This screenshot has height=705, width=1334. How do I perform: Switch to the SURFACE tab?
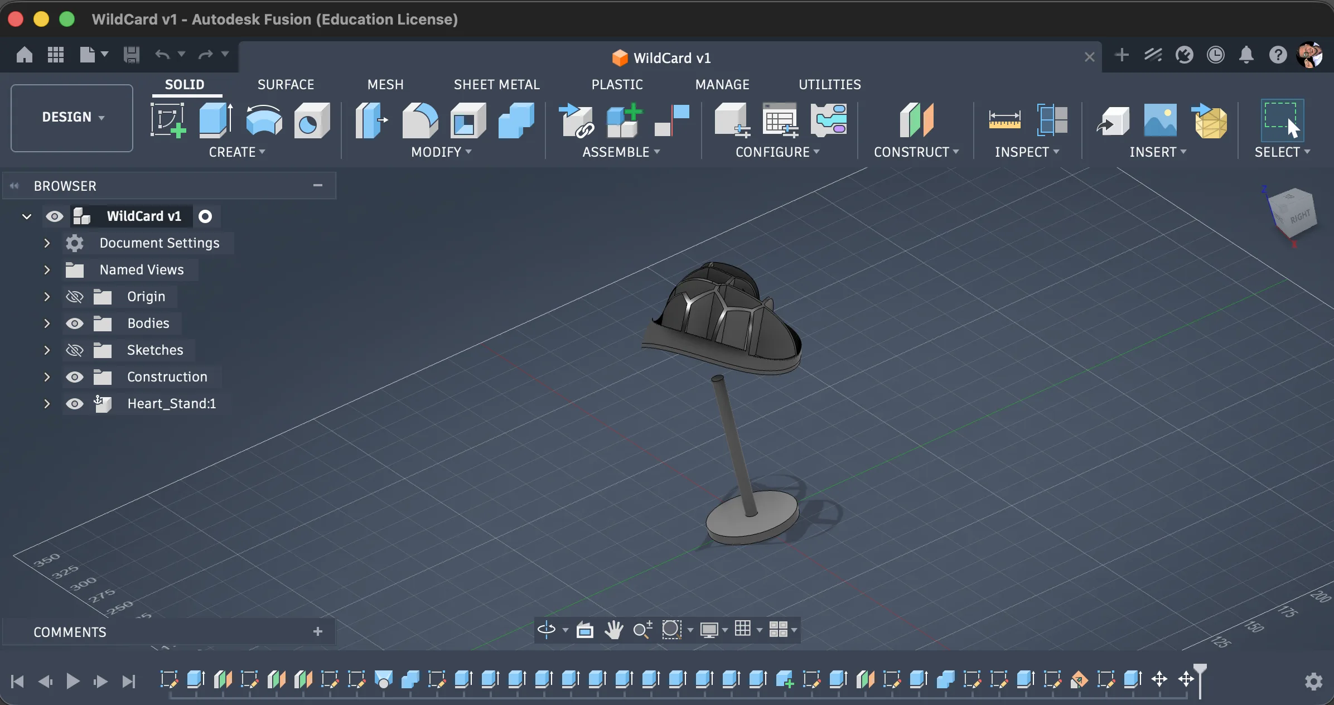(286, 85)
